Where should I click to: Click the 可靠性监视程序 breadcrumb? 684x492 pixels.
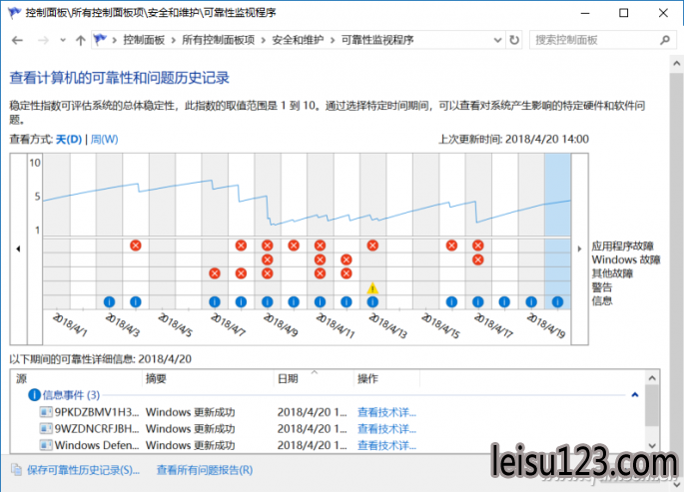click(x=377, y=40)
